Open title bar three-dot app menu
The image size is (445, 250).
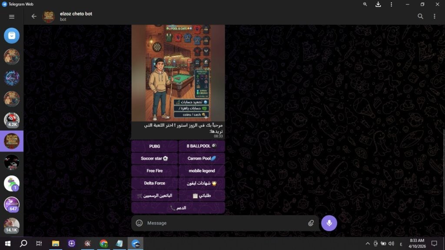392,4
